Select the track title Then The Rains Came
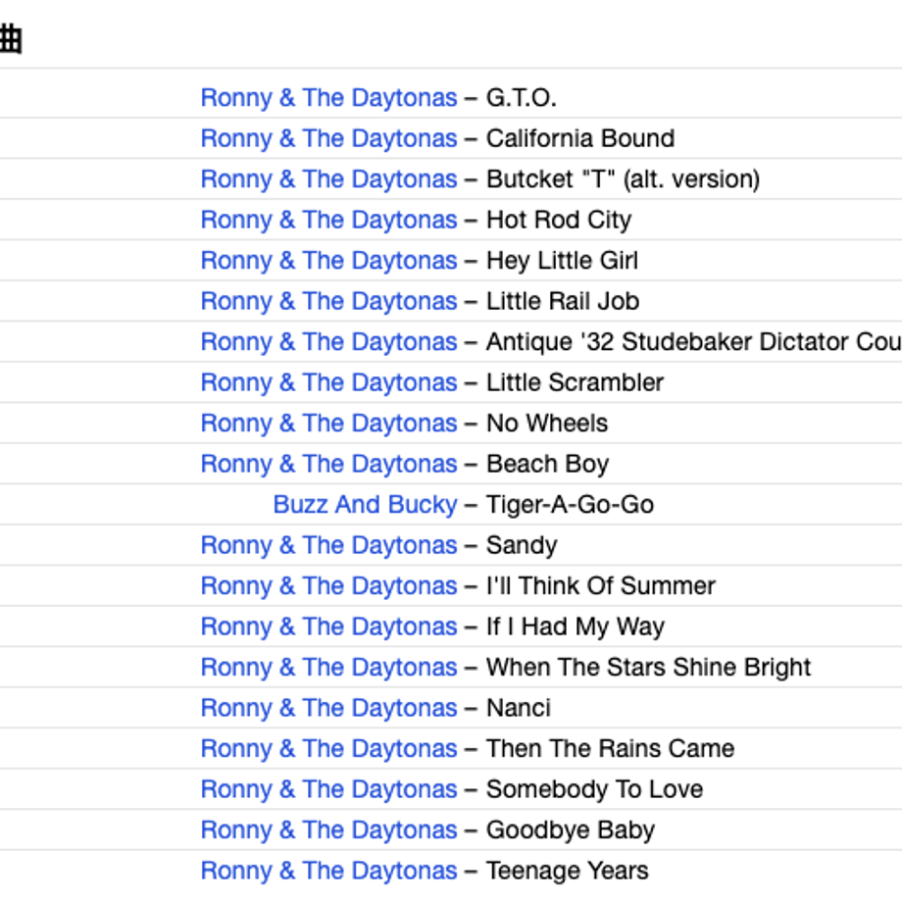The height and width of the screenshot is (902, 902). 611,749
